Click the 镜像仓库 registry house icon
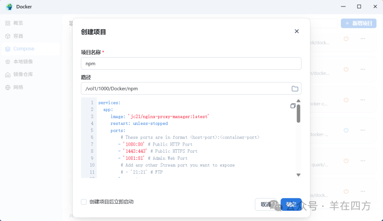The height and width of the screenshot is (221, 383). click(8, 75)
